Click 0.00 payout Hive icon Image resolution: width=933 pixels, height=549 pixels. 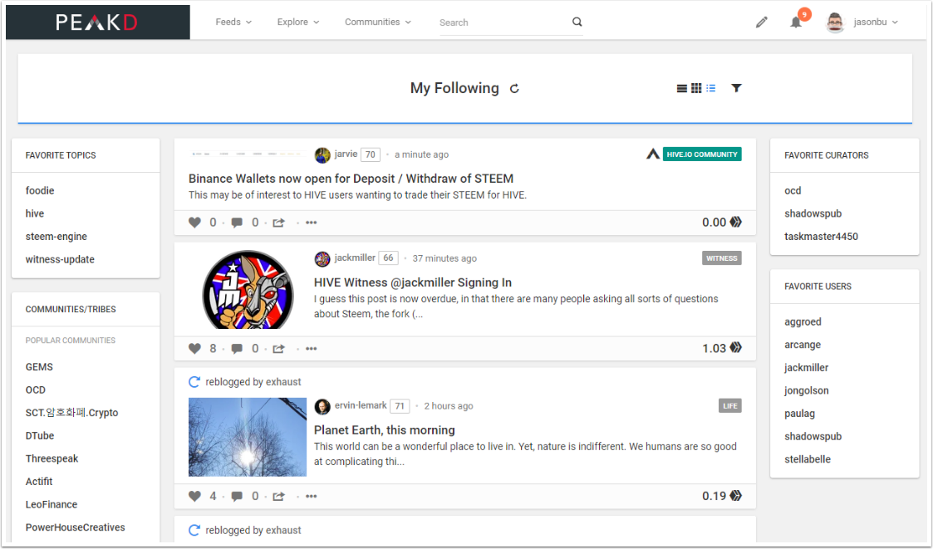pyautogui.click(x=736, y=222)
